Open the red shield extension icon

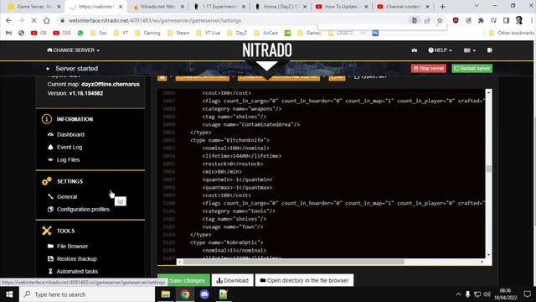pos(456,20)
